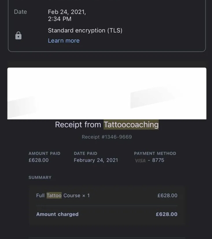Viewport: 212px width, 239px height.
Task: Open the Learn more link
Action: [x=64, y=41]
